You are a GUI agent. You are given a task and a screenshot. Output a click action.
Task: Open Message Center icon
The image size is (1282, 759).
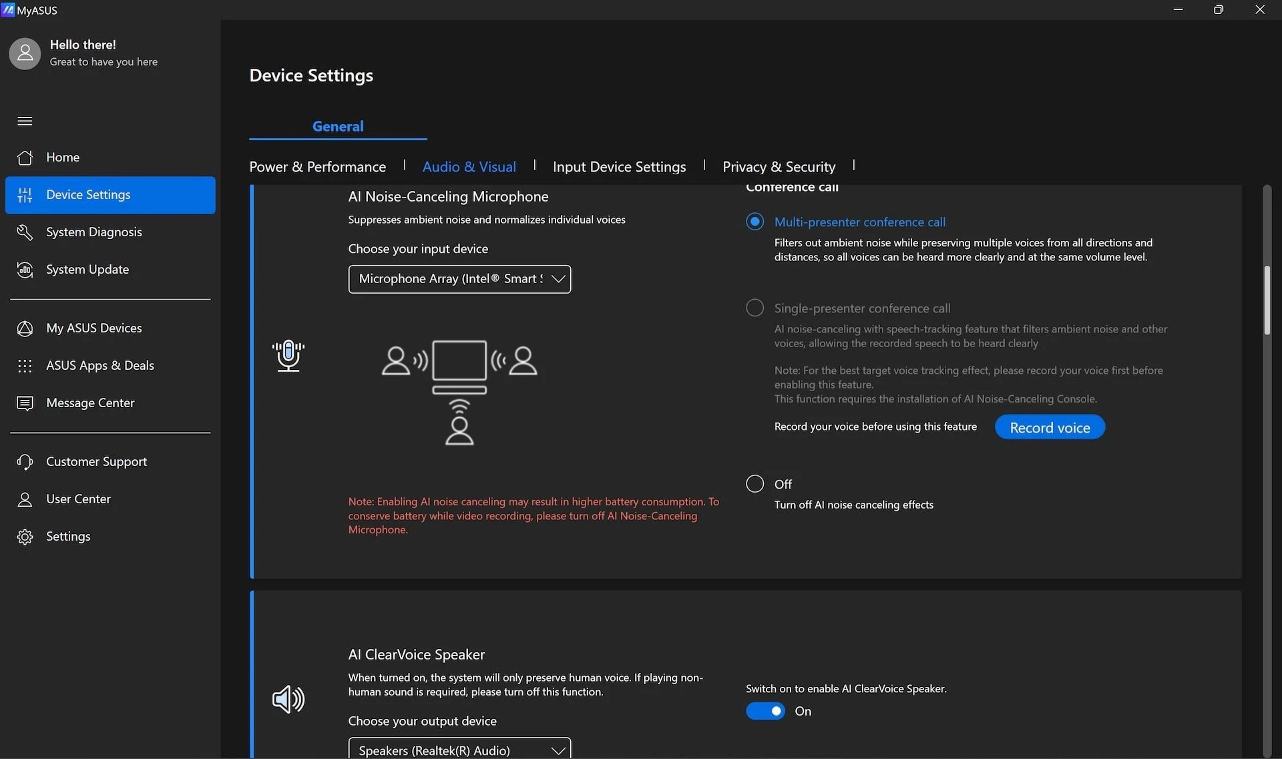click(x=25, y=403)
